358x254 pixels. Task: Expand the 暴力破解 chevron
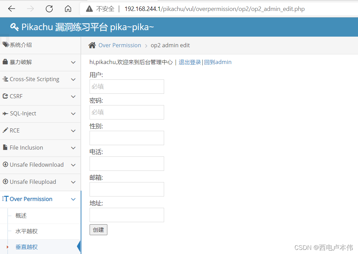[x=73, y=62]
